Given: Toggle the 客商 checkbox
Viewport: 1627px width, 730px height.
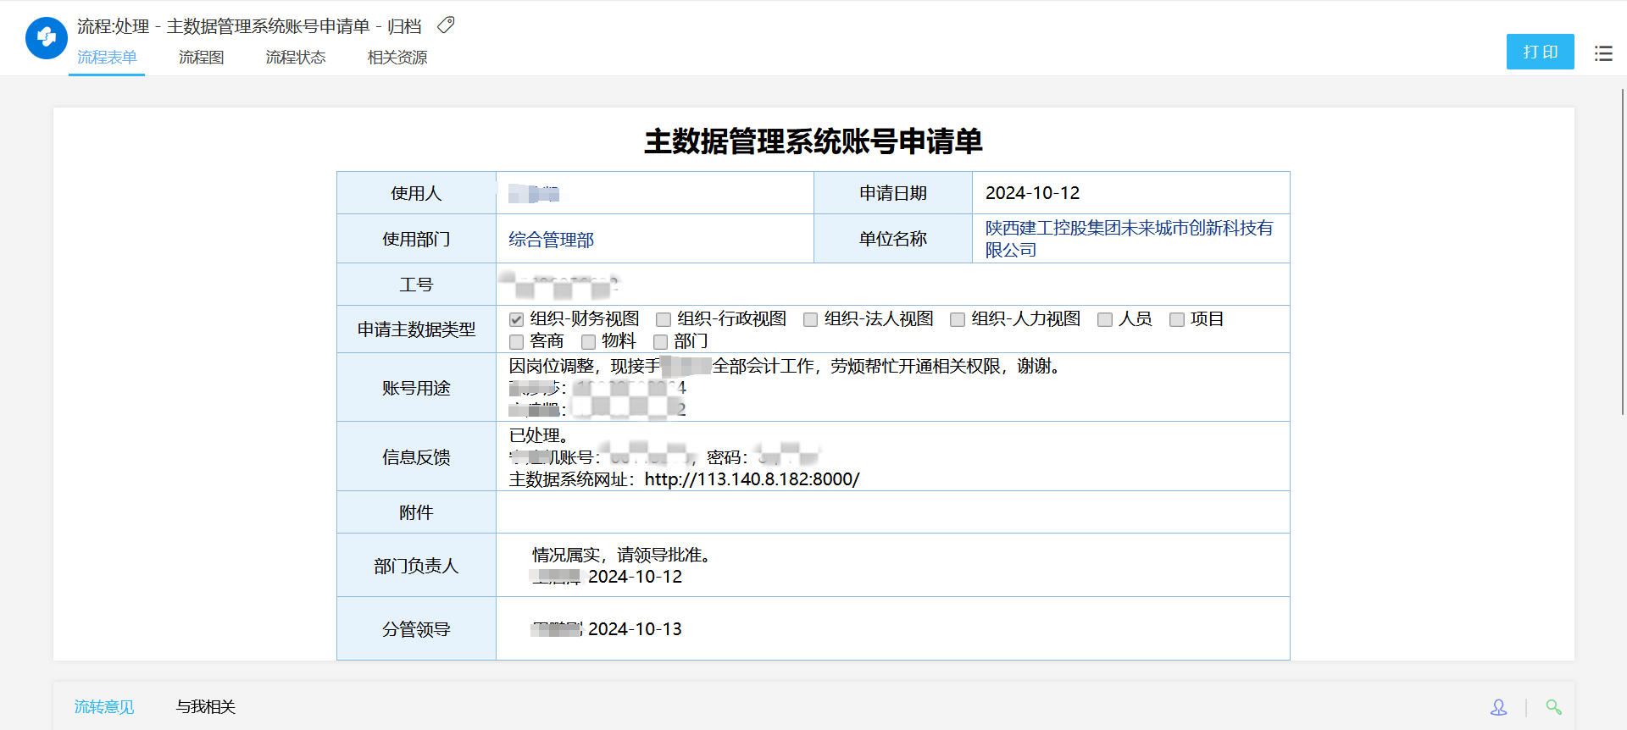Looking at the screenshot, I should [516, 342].
